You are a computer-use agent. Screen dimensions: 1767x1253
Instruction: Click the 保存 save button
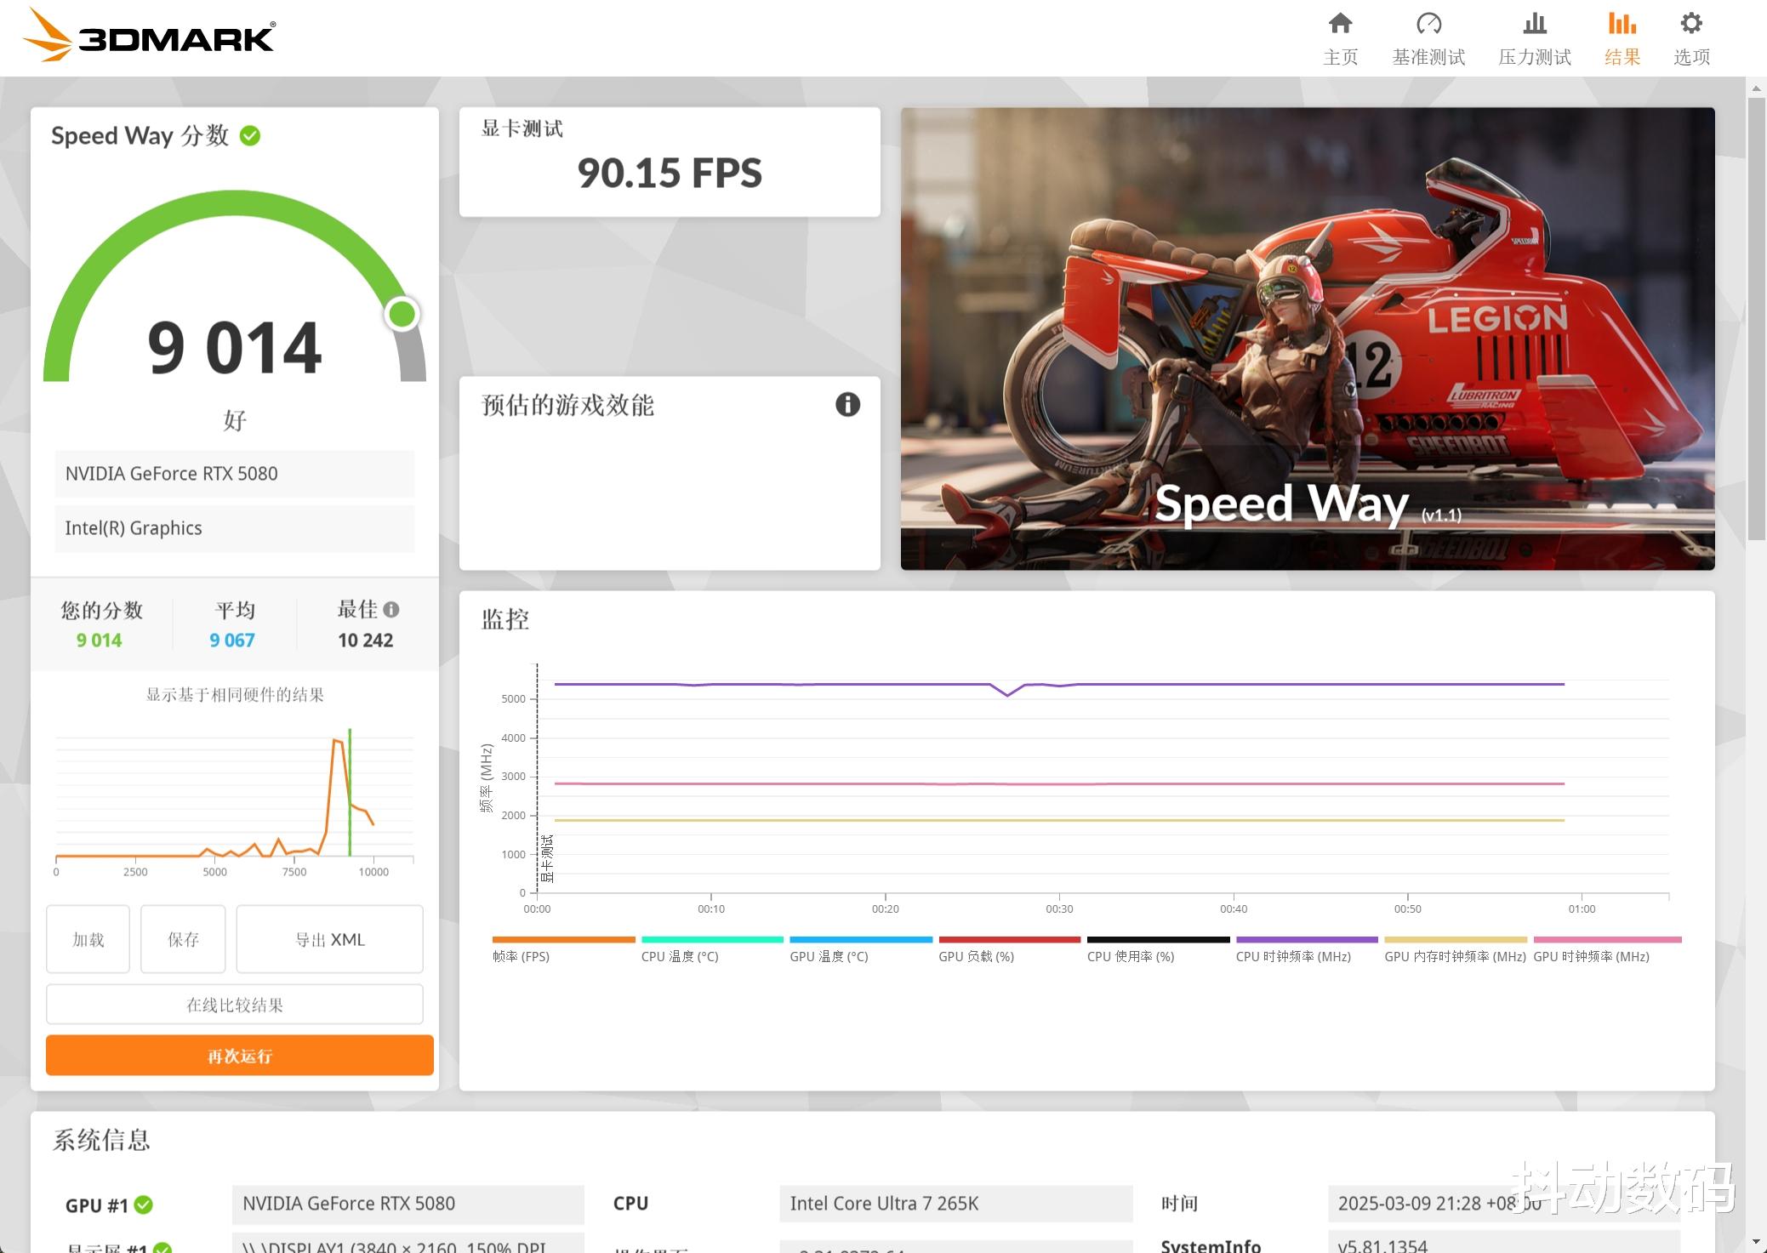click(183, 939)
